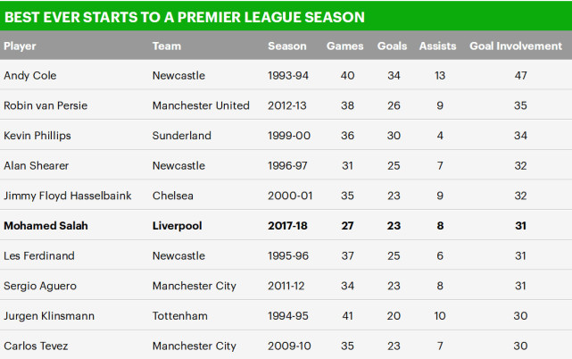
Task: Click Les Ferdinand's name
Action: coord(39,255)
